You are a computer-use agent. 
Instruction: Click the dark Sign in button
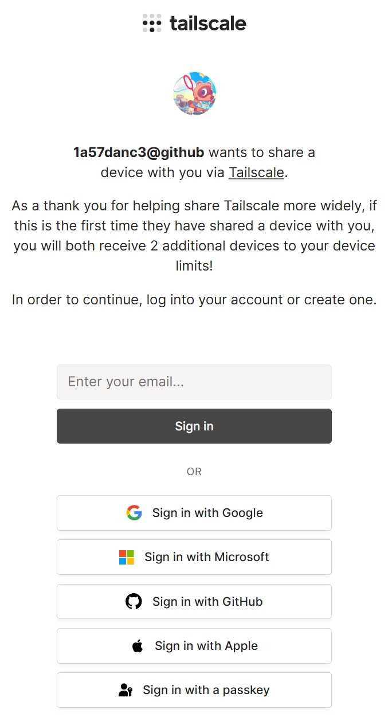click(194, 426)
